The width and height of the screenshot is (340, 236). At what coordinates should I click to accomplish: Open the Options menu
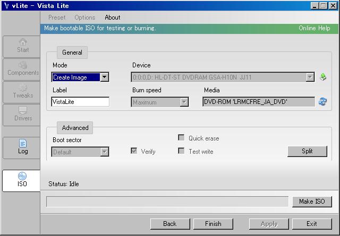[85, 18]
